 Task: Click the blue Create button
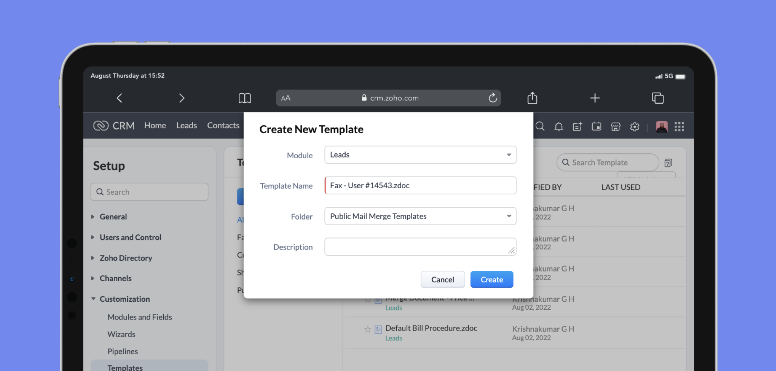tap(491, 279)
